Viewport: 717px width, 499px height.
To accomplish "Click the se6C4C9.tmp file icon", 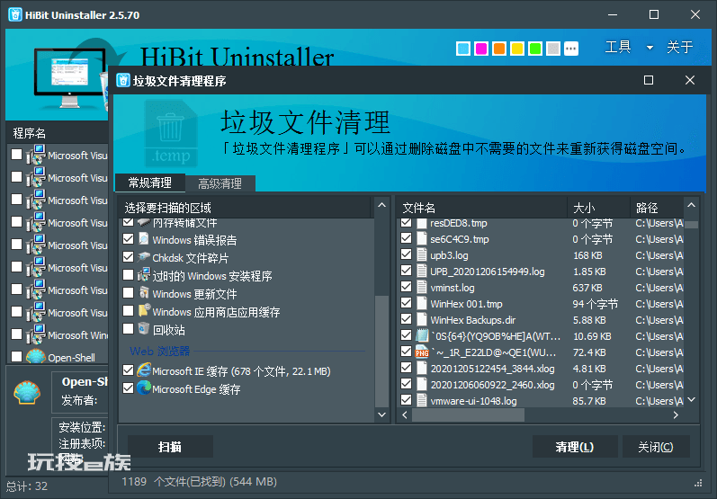I will tap(422, 238).
